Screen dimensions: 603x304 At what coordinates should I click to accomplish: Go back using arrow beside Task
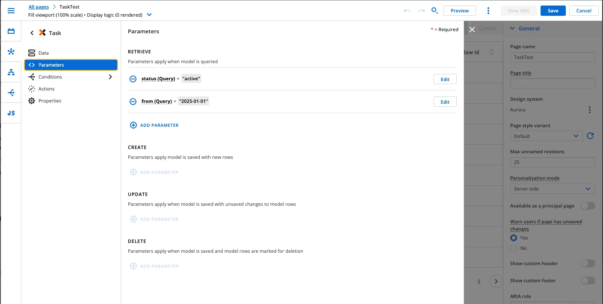pyautogui.click(x=32, y=33)
